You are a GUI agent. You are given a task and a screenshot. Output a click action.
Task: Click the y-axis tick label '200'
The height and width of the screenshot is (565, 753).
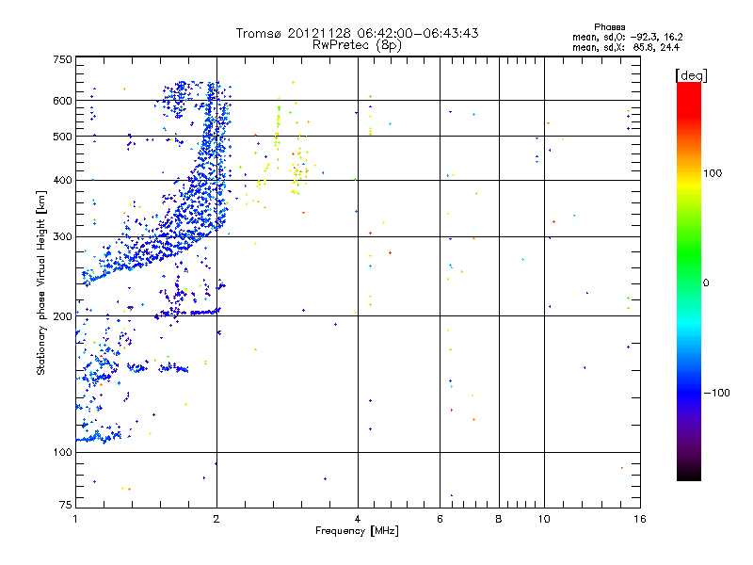[62, 316]
